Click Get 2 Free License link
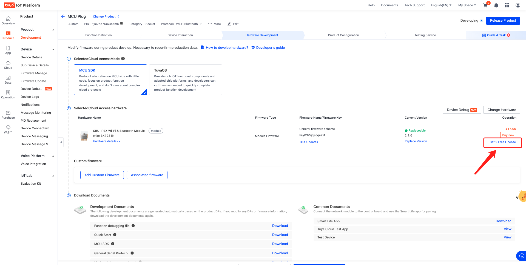The height and width of the screenshot is (265, 526). pyautogui.click(x=502, y=142)
